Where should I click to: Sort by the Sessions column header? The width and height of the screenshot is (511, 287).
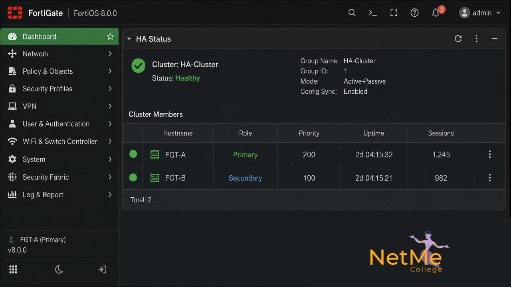pos(441,133)
